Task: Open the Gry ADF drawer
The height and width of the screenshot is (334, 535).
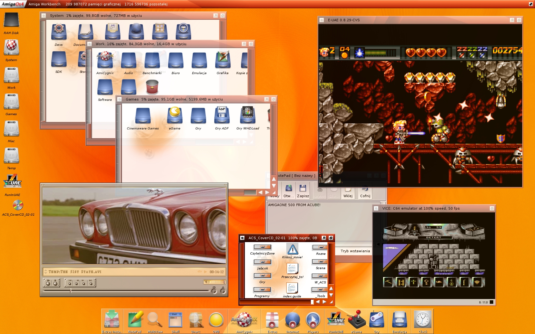Action: (222, 115)
